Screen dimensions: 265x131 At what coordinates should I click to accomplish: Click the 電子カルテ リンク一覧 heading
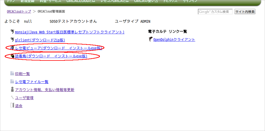[x=167, y=31]
